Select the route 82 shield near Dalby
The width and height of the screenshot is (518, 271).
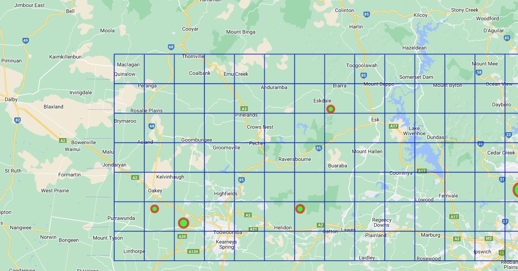[x=17, y=120]
